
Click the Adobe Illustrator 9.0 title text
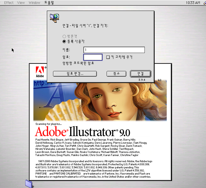83,132
